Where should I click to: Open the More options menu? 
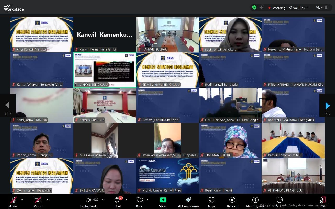280,202
